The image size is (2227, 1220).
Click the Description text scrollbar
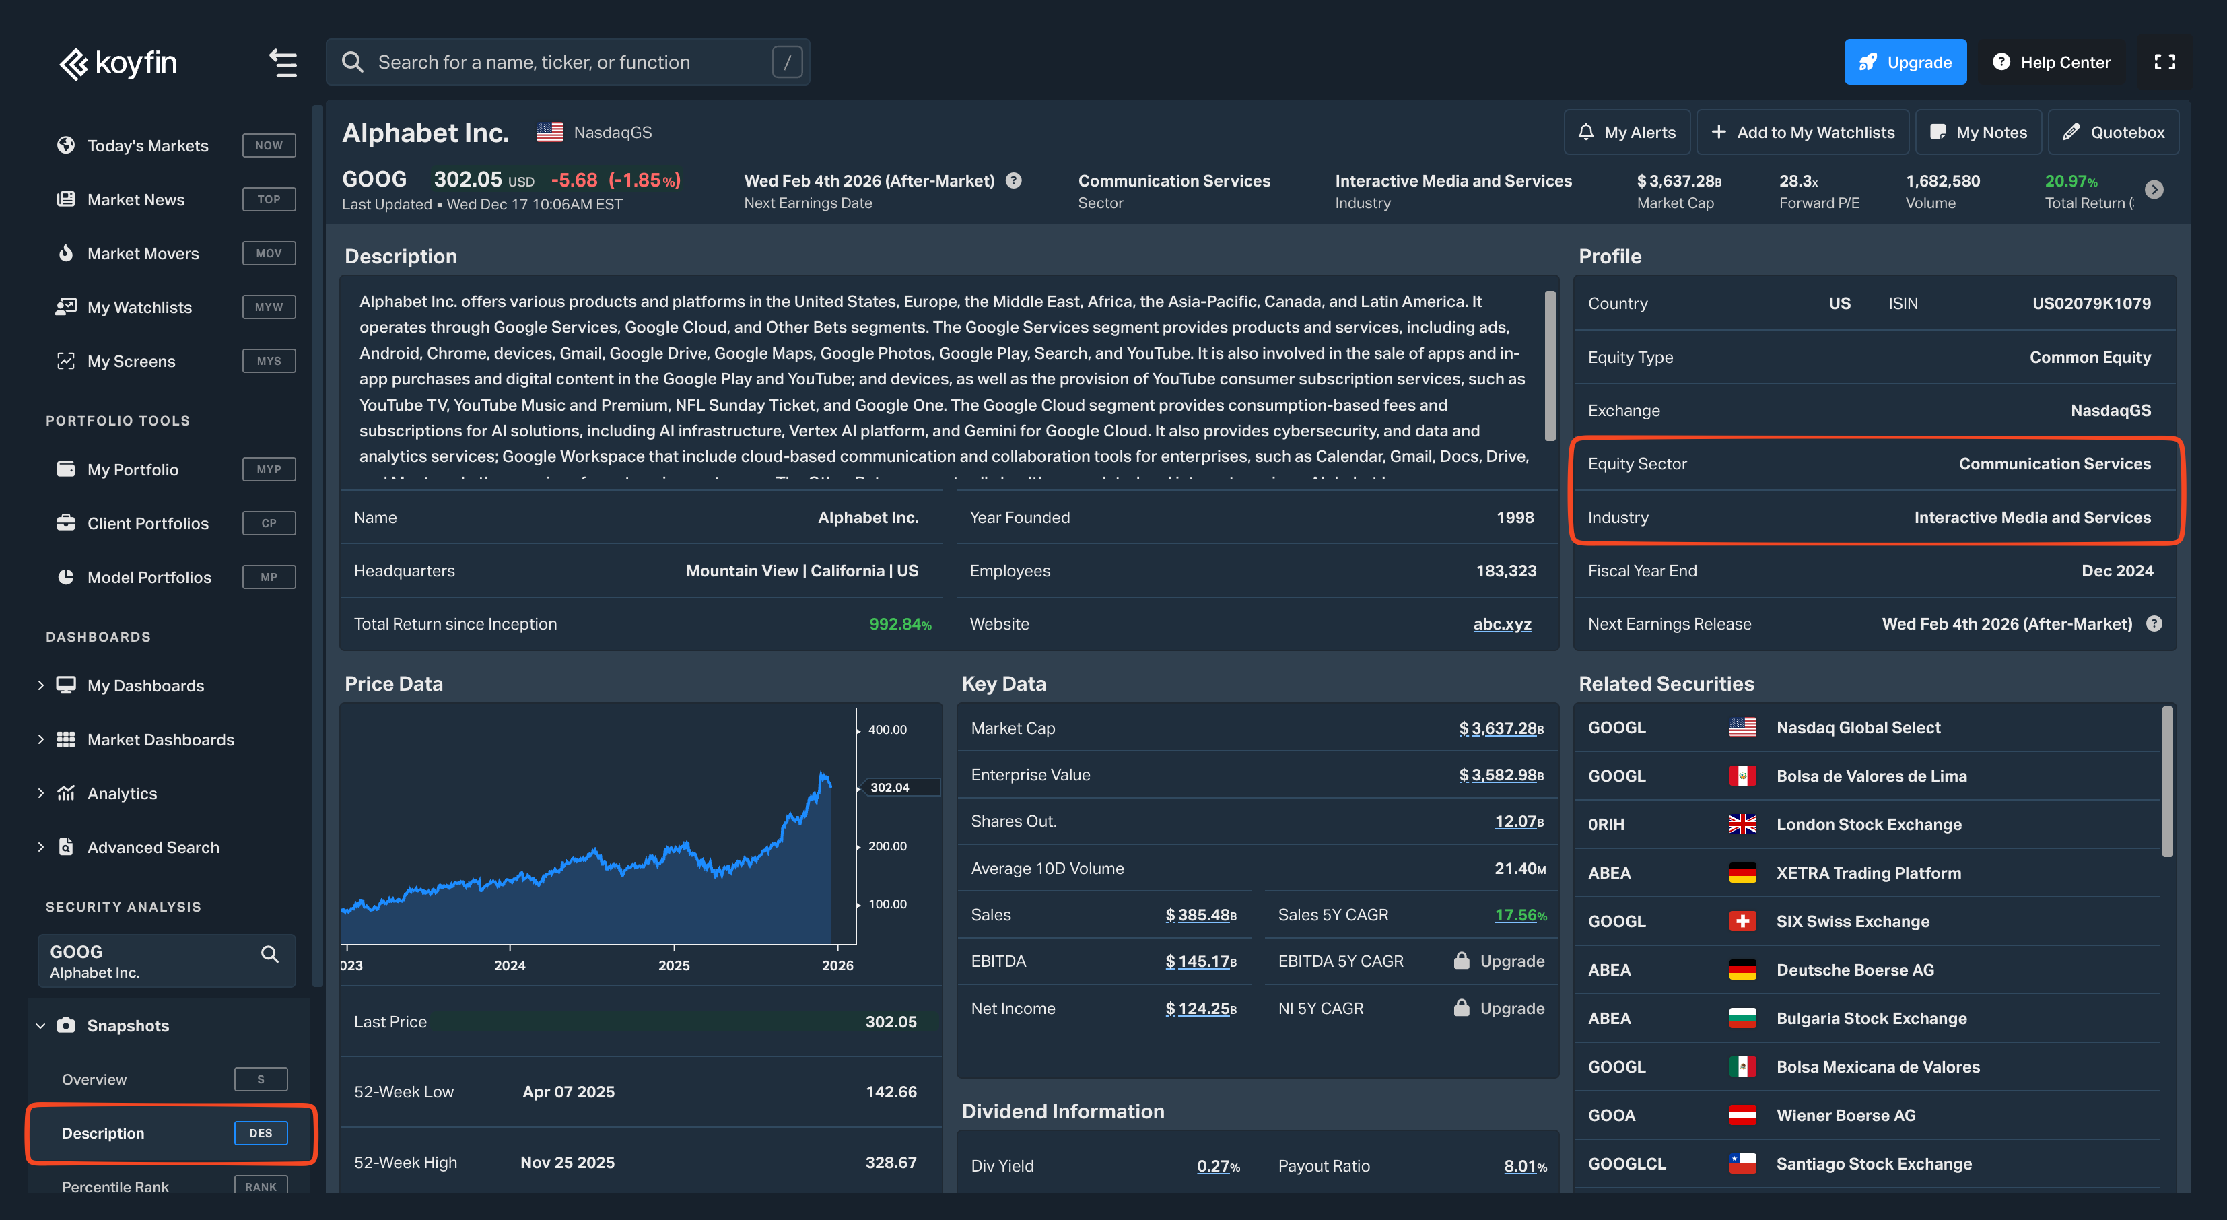click(1549, 366)
